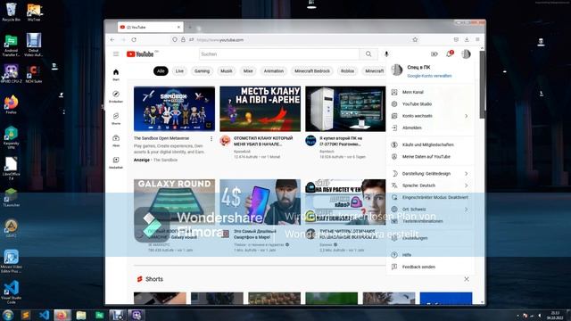Open Firefox desktop shortcut
The width and height of the screenshot is (571, 321).
pyautogui.click(x=11, y=105)
